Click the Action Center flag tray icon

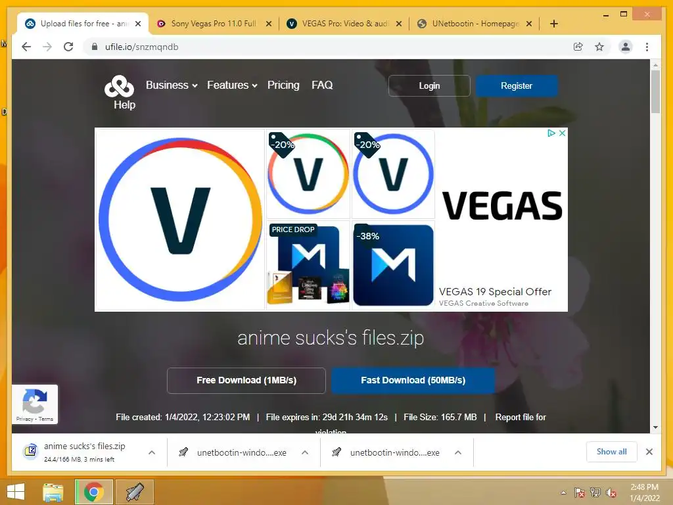(x=579, y=492)
